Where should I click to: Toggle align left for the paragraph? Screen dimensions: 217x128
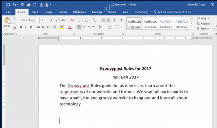[79, 27]
